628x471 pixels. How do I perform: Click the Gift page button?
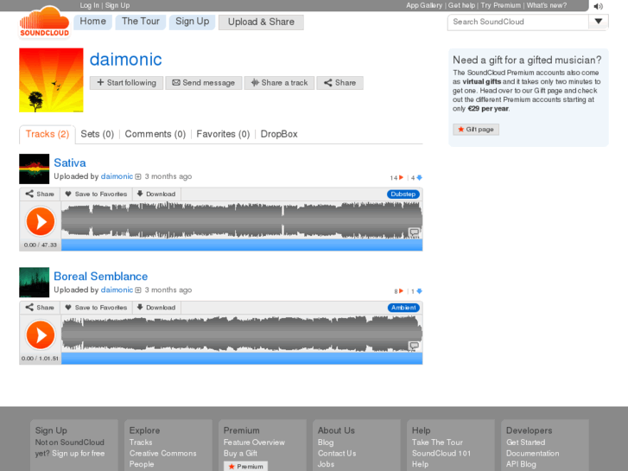pos(476,130)
